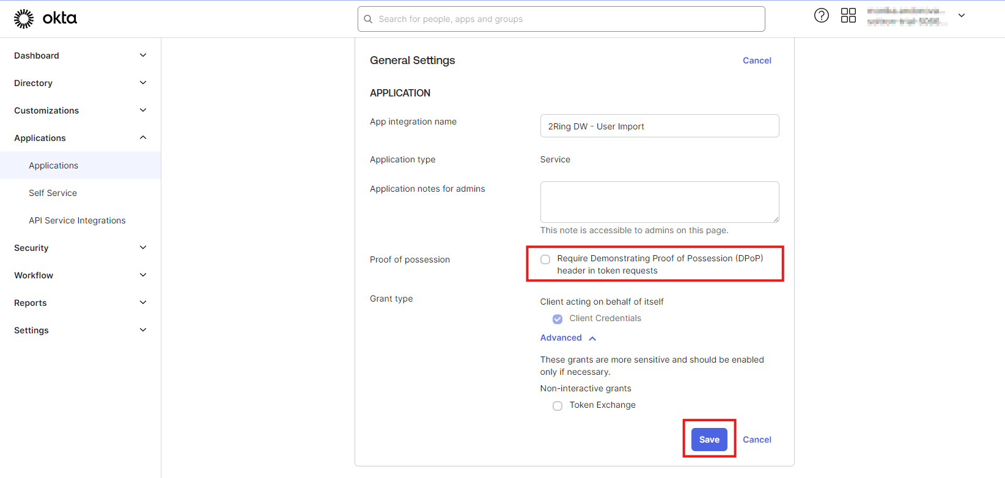Enable the Token Exchange checkbox

pyautogui.click(x=558, y=406)
